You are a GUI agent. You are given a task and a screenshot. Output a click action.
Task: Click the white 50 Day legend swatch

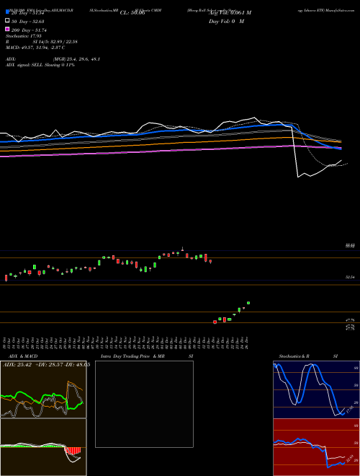click(8, 21)
